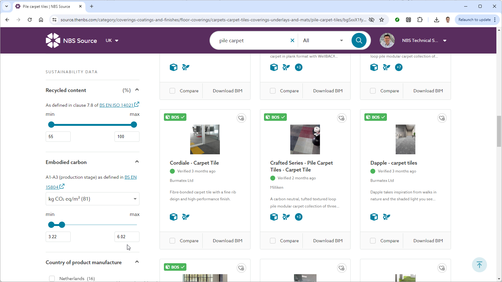Click the recycled content min field 55

pos(58,136)
